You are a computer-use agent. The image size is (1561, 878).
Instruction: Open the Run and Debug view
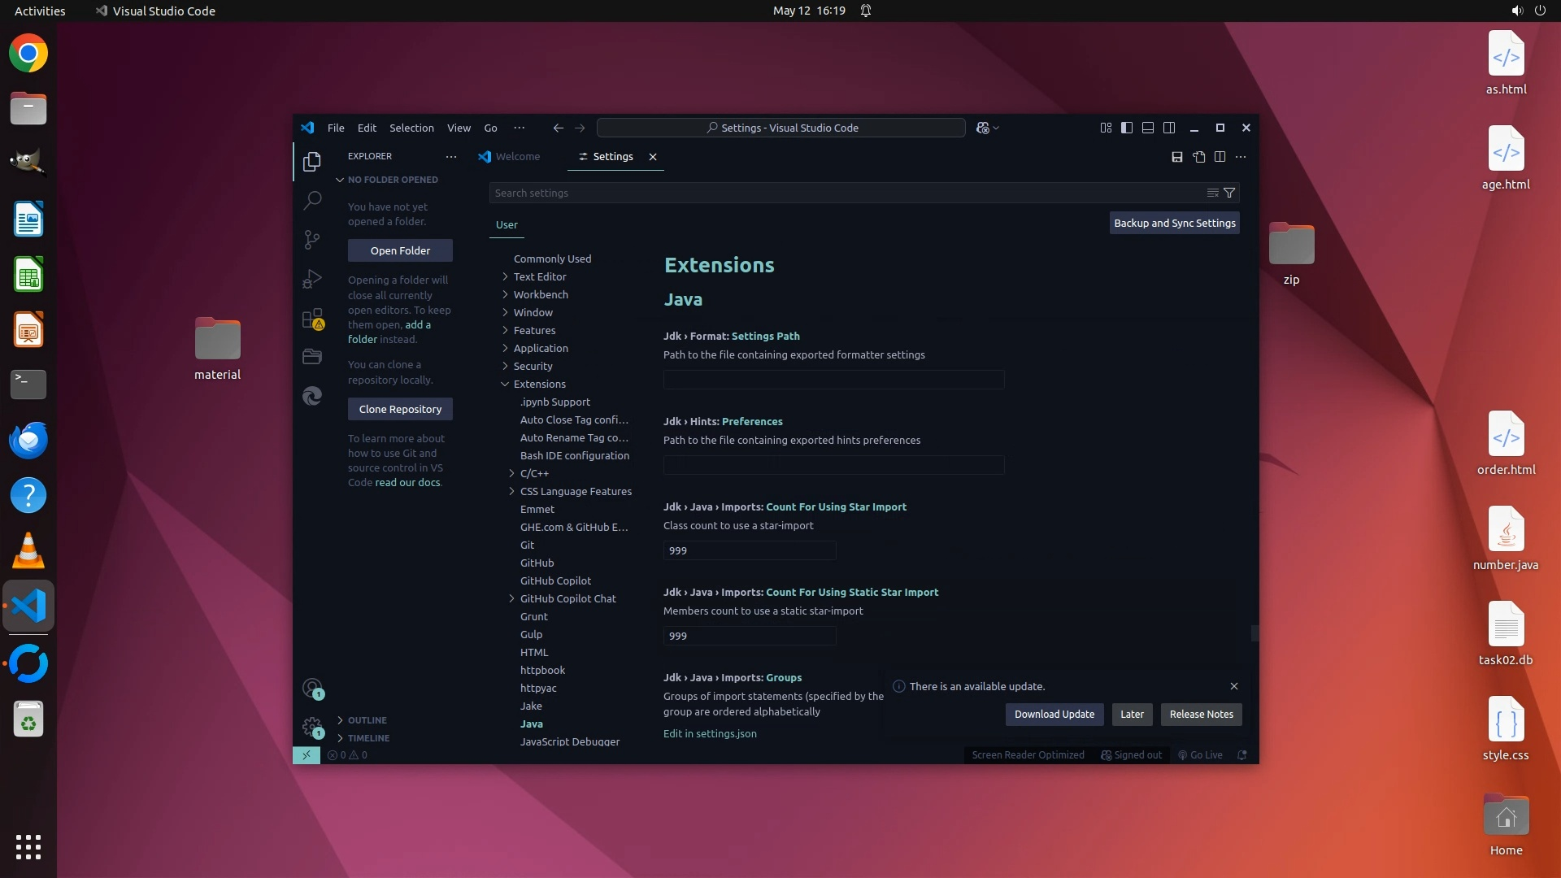(x=312, y=279)
